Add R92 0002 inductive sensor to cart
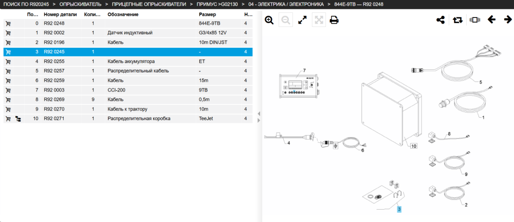This screenshot has width=514, height=222. point(9,33)
